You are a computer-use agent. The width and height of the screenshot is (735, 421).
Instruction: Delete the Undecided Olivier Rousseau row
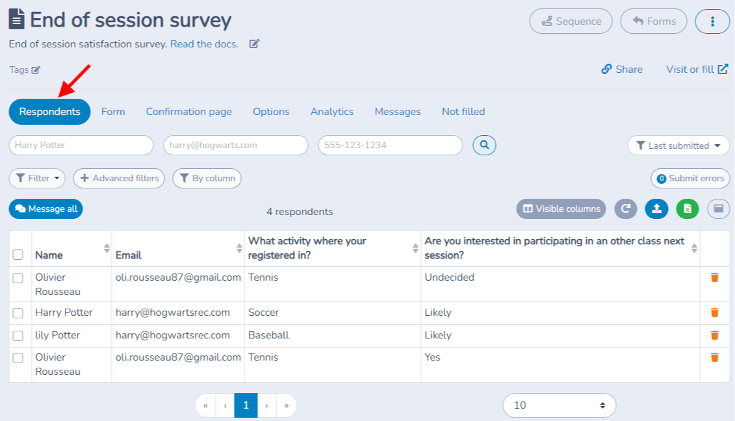(x=715, y=277)
